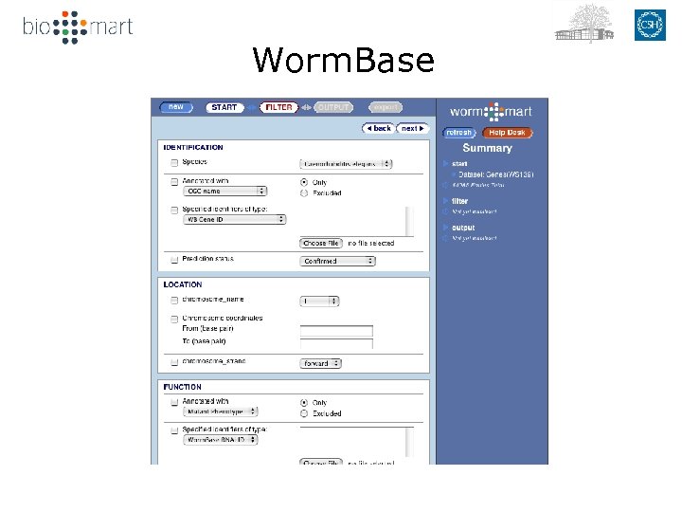Go to the FILTER step
Viewport: 682px width, 512px height.
(x=278, y=107)
